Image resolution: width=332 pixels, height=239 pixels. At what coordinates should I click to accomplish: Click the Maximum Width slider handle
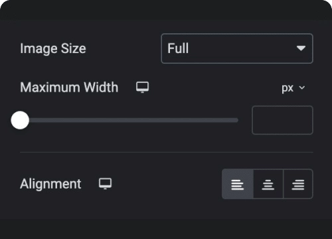click(20, 120)
